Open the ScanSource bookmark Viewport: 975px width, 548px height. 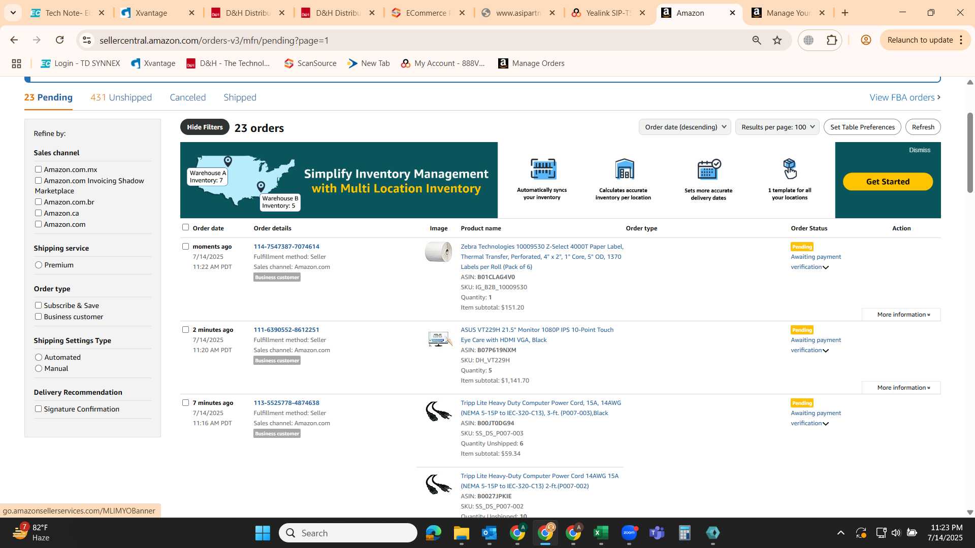point(310,63)
